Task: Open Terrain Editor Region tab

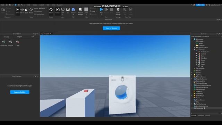Action: pyautogui.click(x=20, y=37)
